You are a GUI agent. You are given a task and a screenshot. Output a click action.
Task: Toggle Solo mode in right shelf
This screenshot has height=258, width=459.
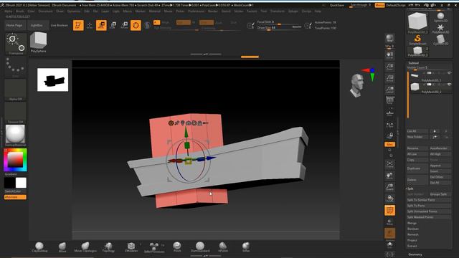click(x=389, y=244)
